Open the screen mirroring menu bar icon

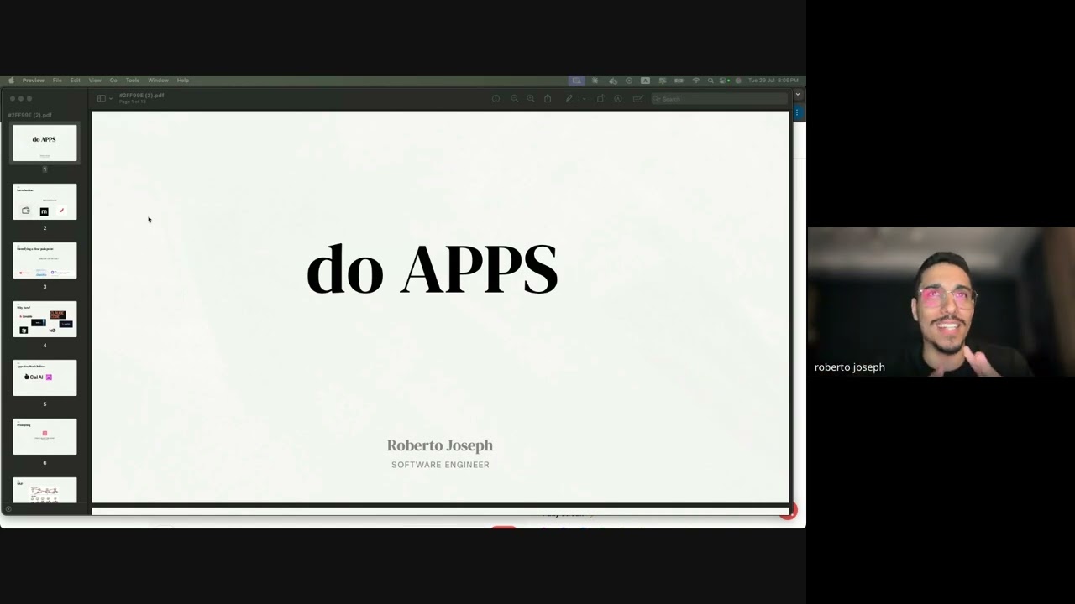coord(576,81)
